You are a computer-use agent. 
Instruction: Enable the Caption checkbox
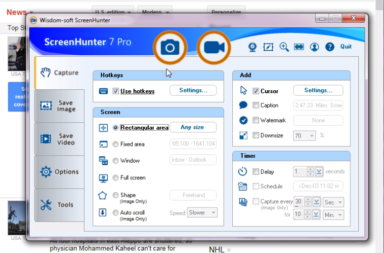pyautogui.click(x=256, y=106)
